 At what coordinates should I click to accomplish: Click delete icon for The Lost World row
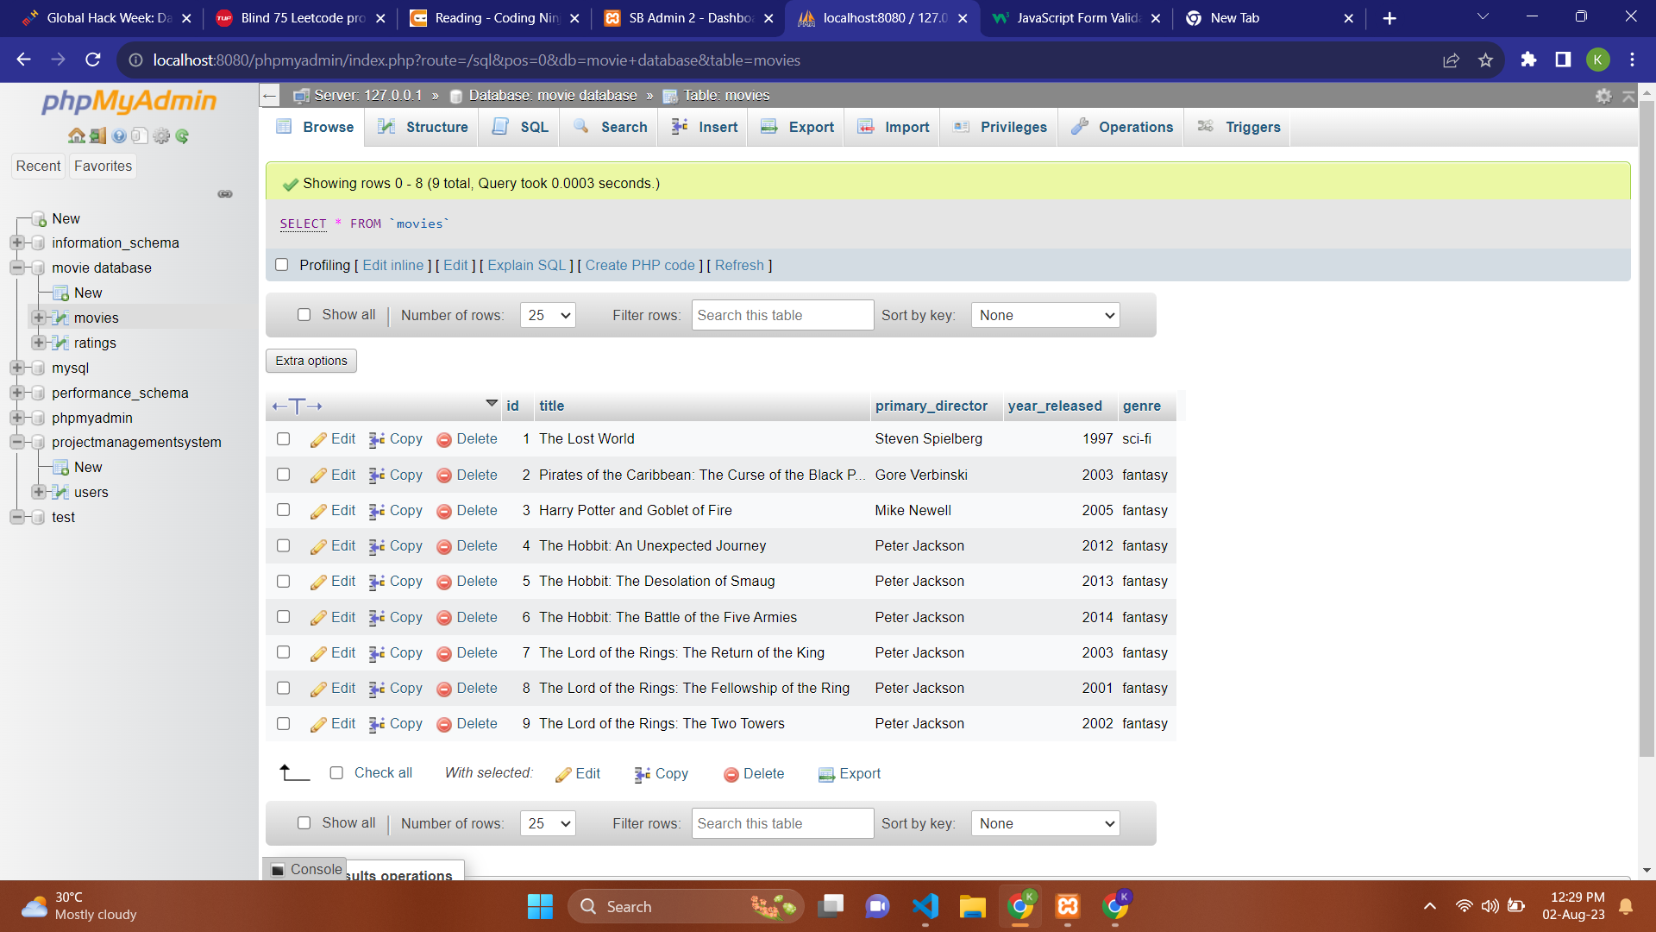pos(444,439)
